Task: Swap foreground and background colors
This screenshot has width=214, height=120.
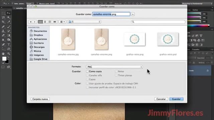Action: 8,57
